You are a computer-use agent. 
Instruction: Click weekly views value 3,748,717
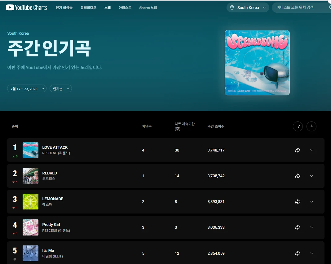216,150
